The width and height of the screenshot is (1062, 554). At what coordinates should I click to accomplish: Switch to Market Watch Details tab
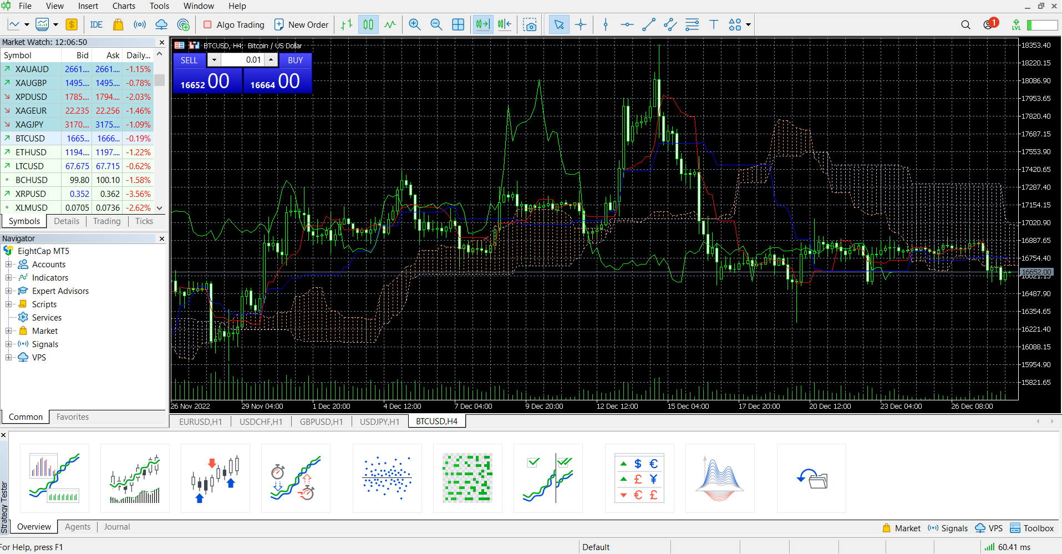coord(67,221)
